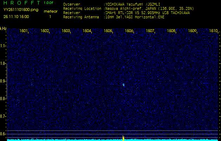This screenshot has height=141, width=221.
Task: Click the 1.1 kHz frequency axis label
Action: [x=3, y=46]
